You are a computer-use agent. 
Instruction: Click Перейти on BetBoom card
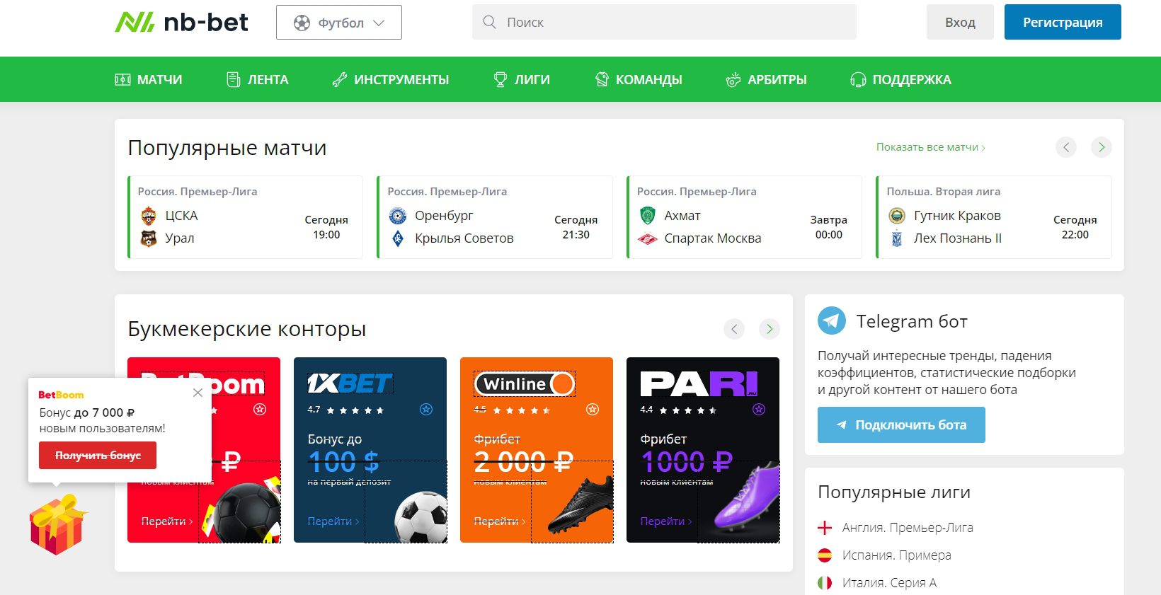167,521
